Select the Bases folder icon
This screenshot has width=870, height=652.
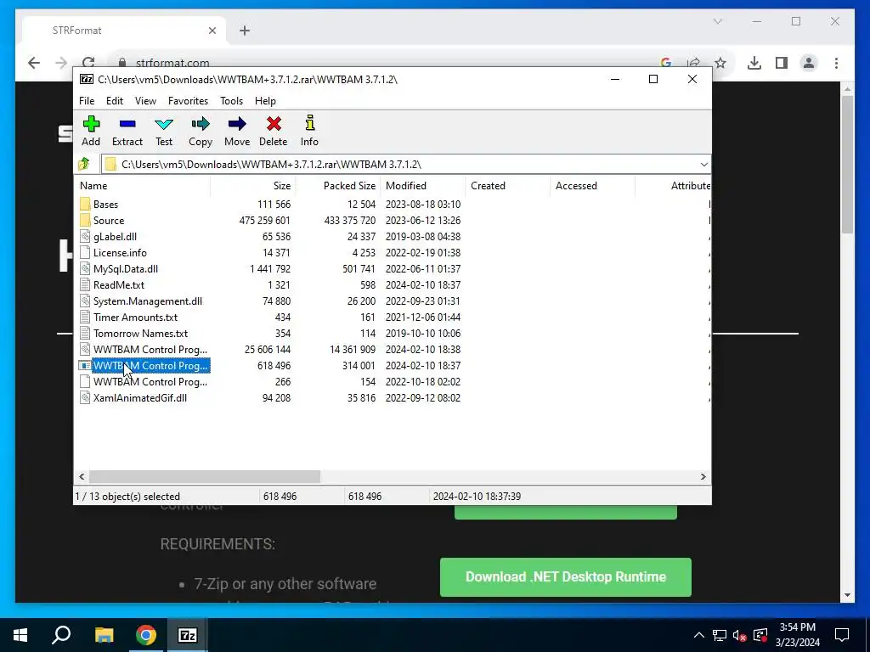85,204
